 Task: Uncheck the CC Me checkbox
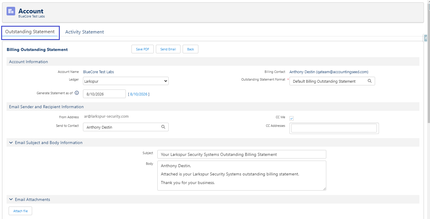(x=291, y=118)
